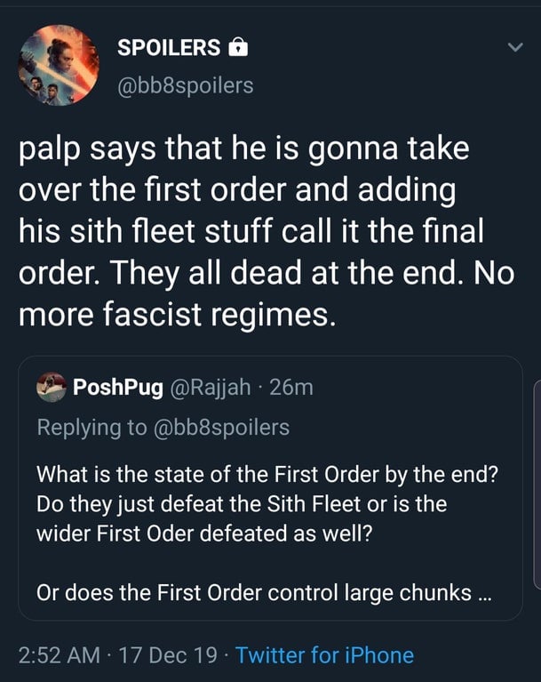Viewport: 541px width, 682px height.
Task: Click the 17 Dec 19 date
Action: click(x=169, y=655)
